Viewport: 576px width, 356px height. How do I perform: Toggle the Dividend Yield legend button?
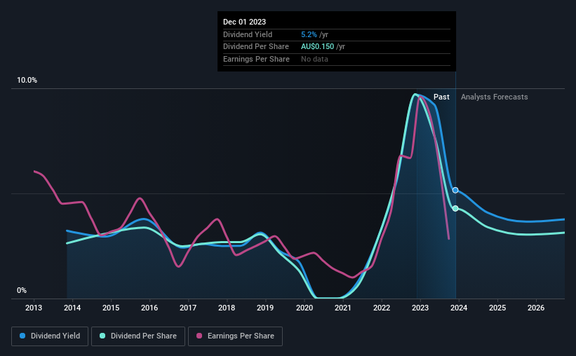50,336
